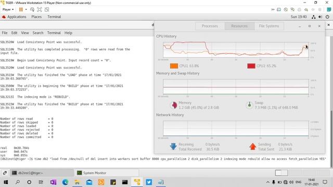Open Cortana from the taskbar

29,182
